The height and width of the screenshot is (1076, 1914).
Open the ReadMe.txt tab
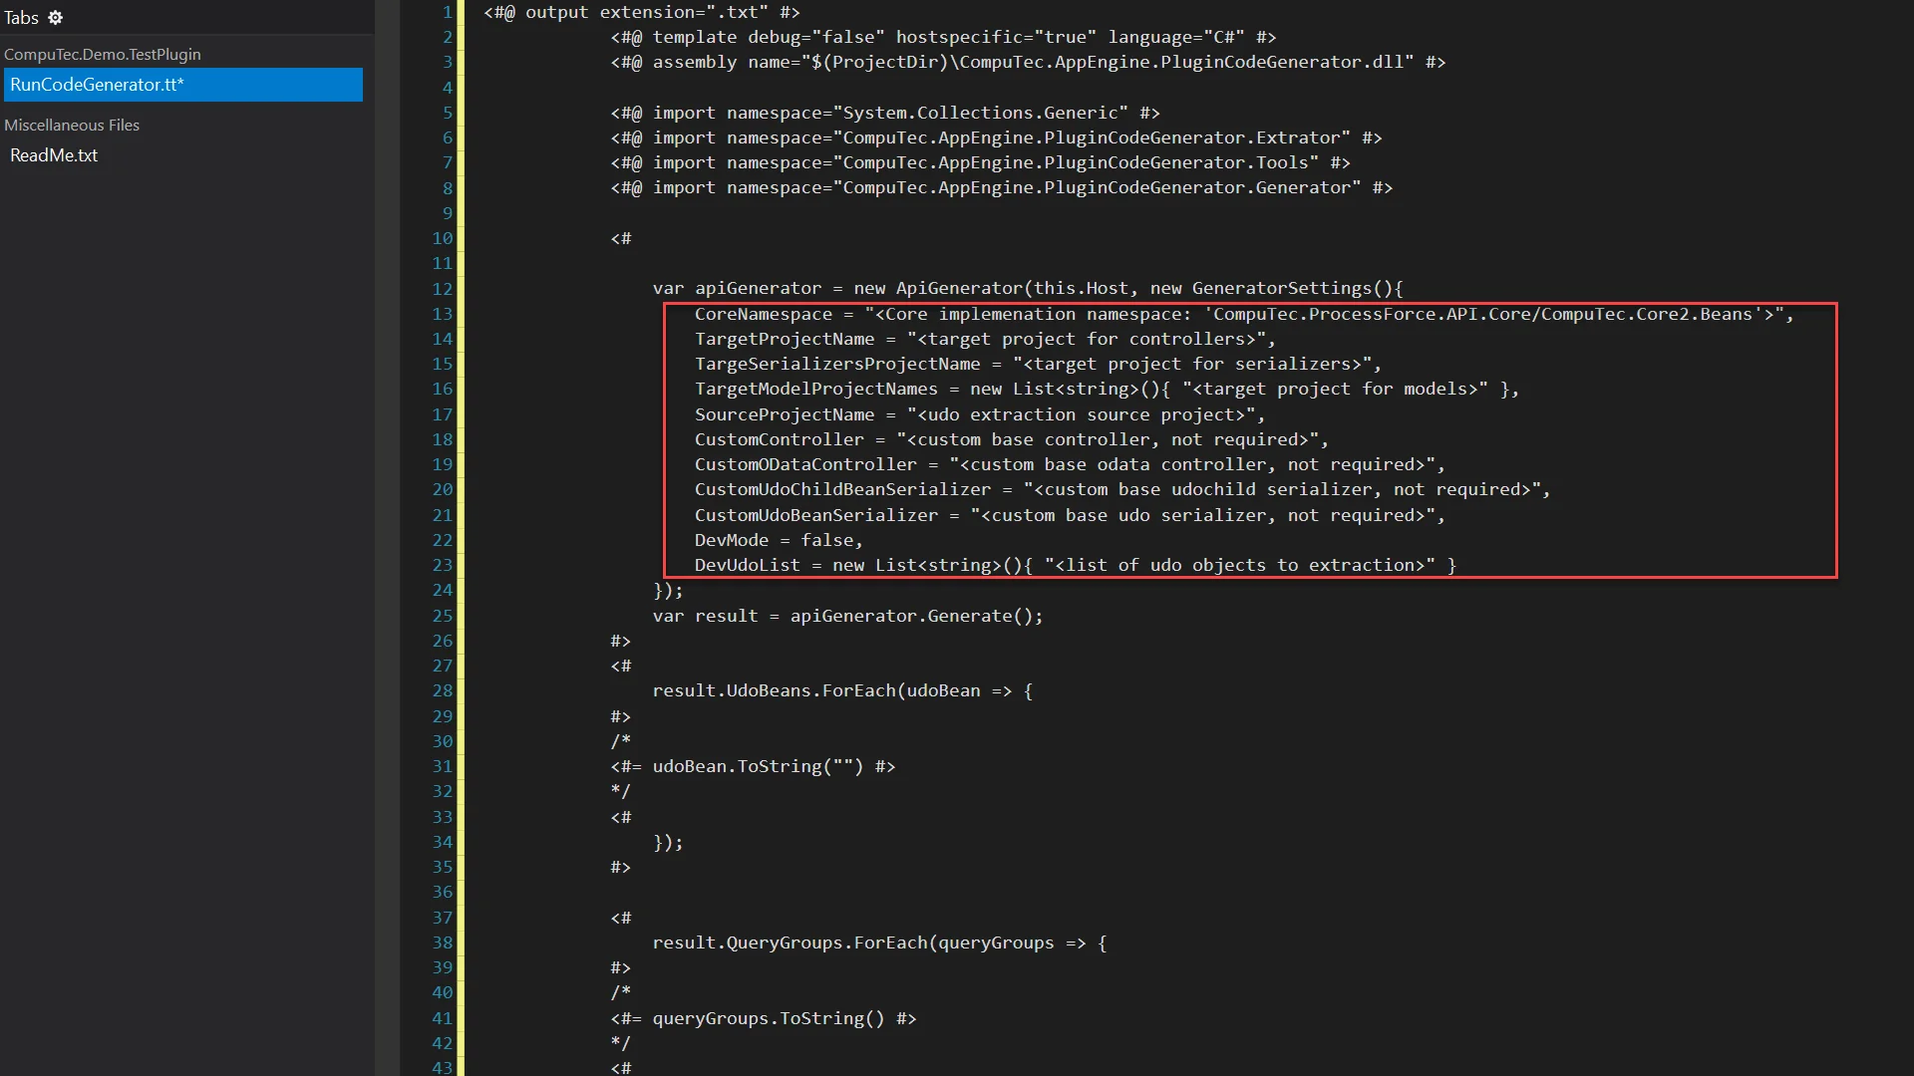coord(54,155)
